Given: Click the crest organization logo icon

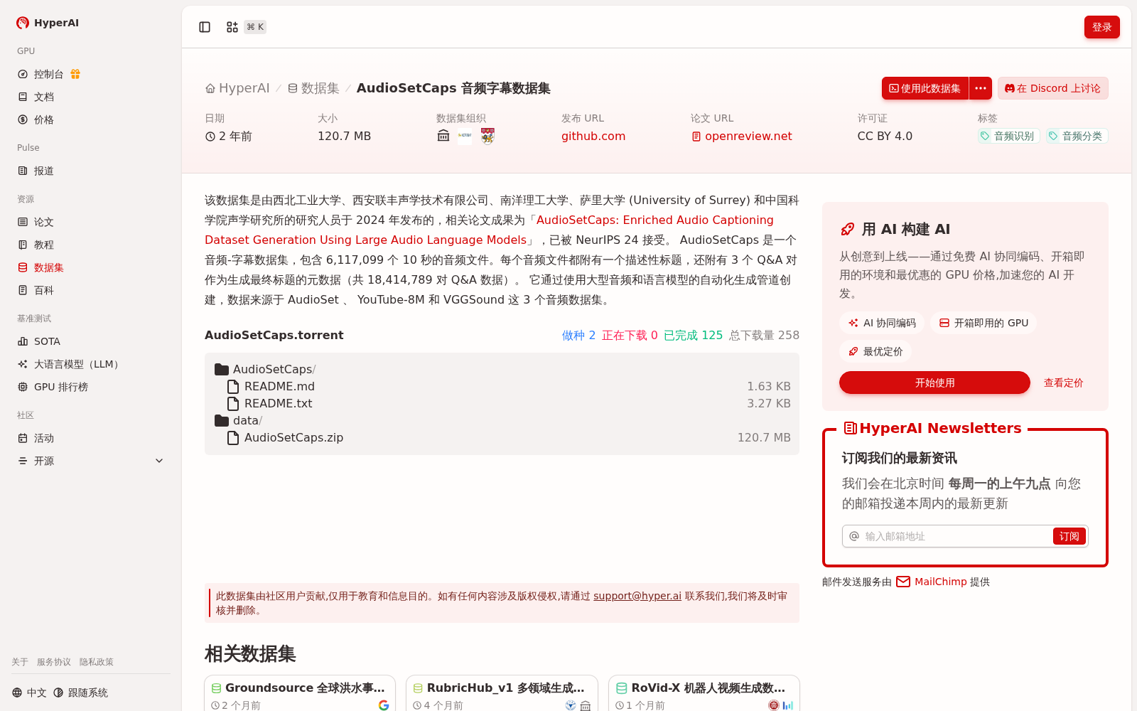Looking at the screenshot, I should (487, 136).
